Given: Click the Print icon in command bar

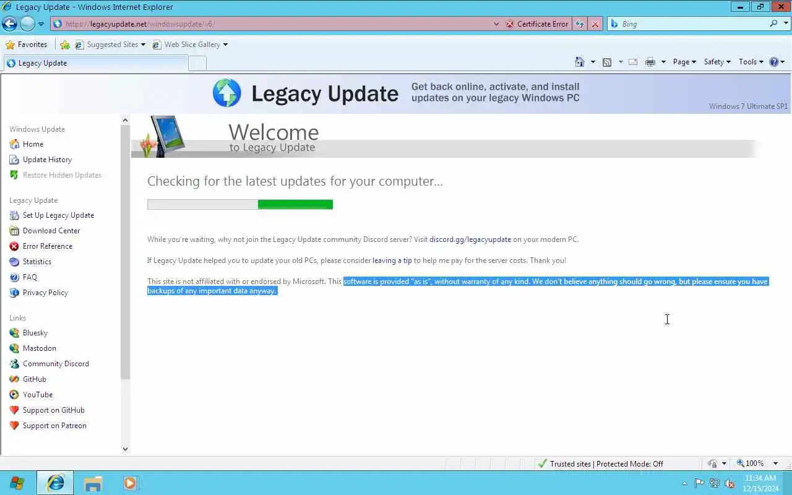Looking at the screenshot, I should click(650, 62).
